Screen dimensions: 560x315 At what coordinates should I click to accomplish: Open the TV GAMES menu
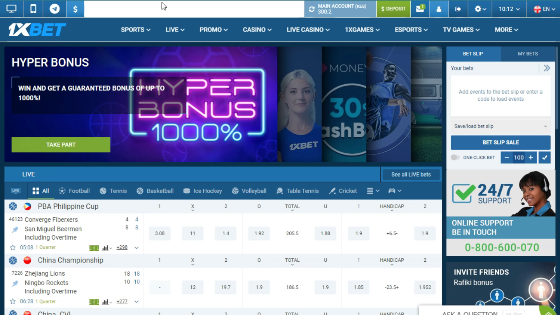point(461,30)
